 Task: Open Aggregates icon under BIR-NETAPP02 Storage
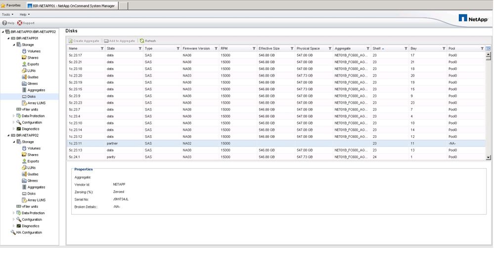coord(24,187)
